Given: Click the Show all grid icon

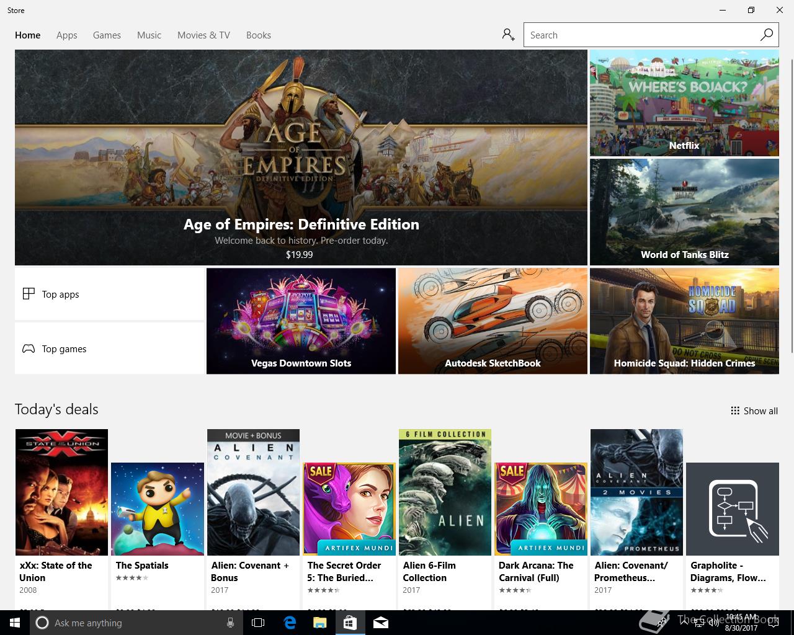Looking at the screenshot, I should (x=735, y=411).
